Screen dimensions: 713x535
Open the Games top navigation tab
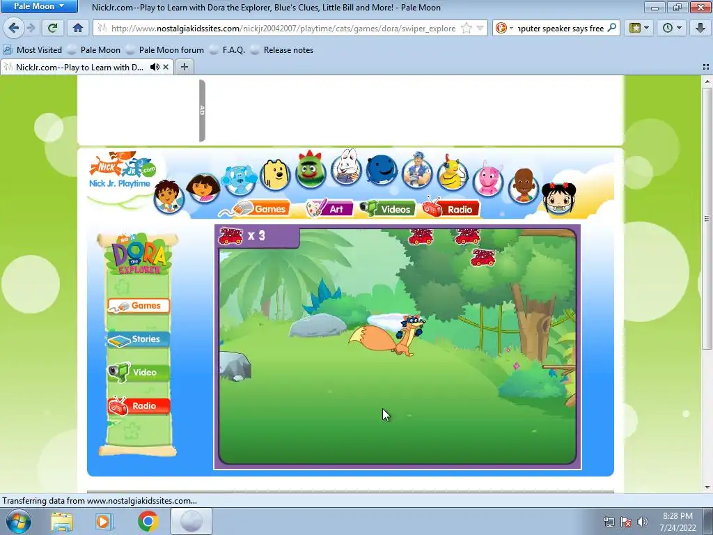(263, 209)
